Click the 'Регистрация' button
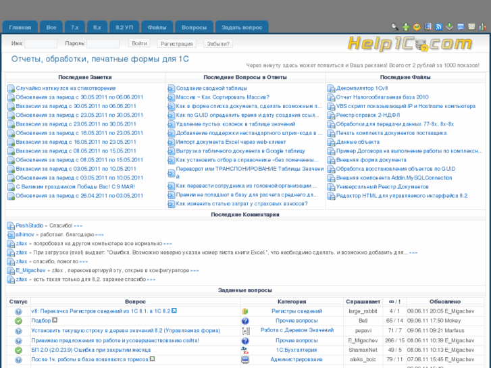Image resolution: width=491 pixels, height=368 pixels. [177, 44]
